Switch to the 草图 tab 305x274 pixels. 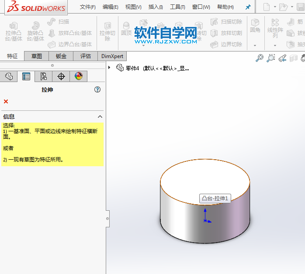[x=37, y=56]
